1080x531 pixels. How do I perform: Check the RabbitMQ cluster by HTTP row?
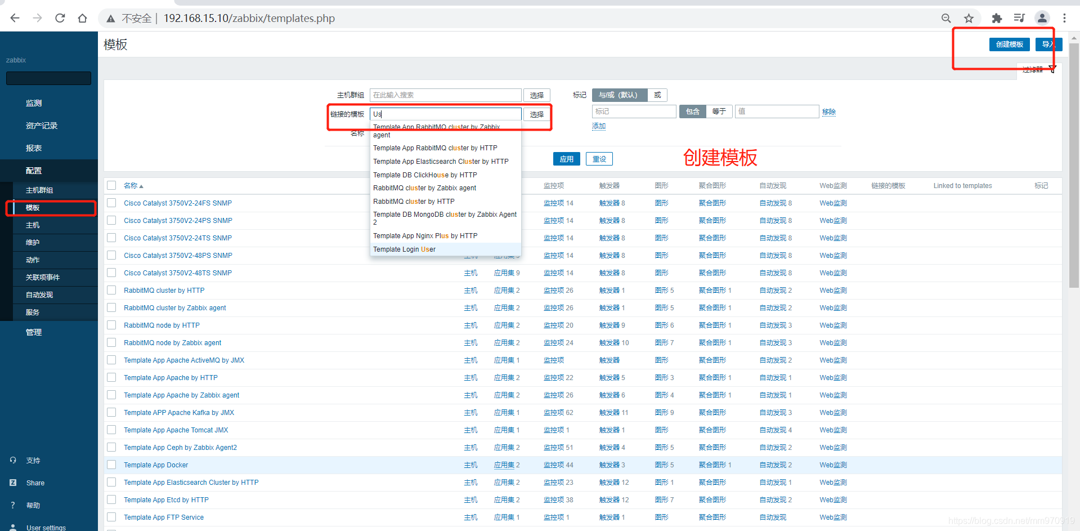[x=111, y=290]
